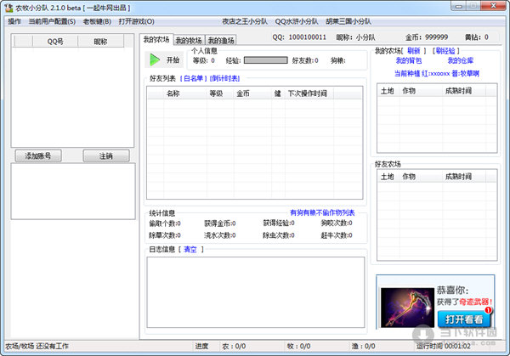Select the 我的农场 tab
Screen dimensions: 510x356
pos(156,39)
